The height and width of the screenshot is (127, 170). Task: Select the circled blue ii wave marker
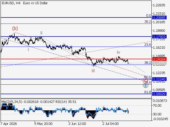(x=145, y=85)
